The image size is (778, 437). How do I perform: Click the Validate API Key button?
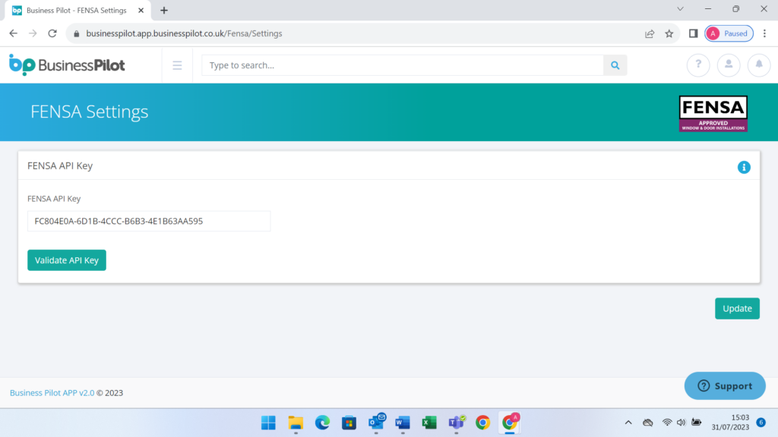click(67, 260)
